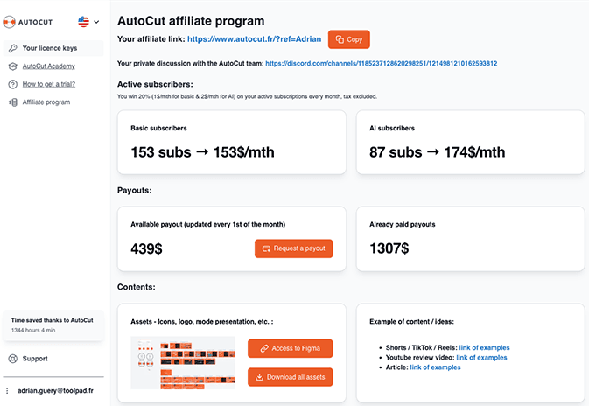Open AutoCut Academy link in sidebar
Viewport: 589px width, 406px height.
[48, 66]
